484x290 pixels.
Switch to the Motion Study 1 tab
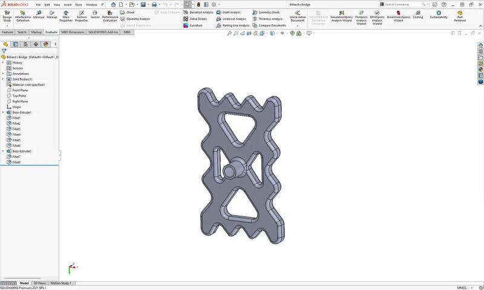pos(61,283)
